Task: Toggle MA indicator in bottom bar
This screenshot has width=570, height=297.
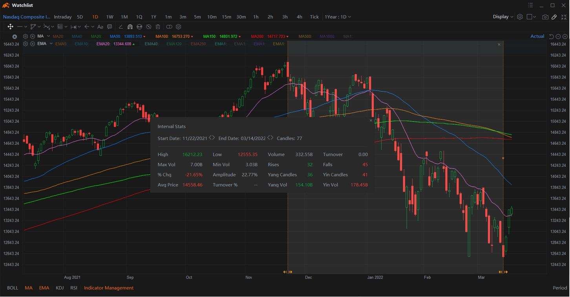Action: click(29, 288)
